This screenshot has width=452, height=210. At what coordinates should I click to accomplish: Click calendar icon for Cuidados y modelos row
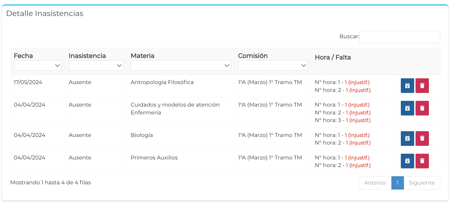[407, 108]
